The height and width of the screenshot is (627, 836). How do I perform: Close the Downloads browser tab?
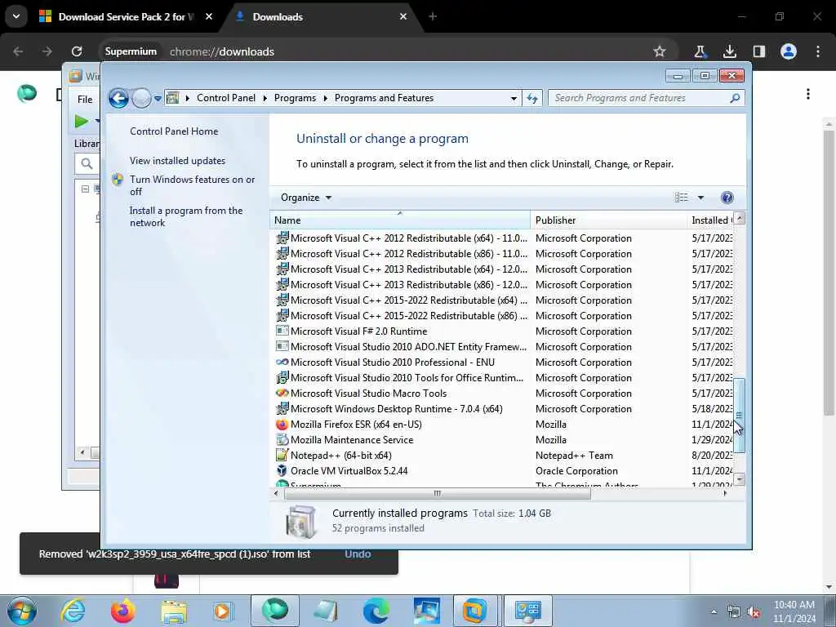tap(403, 16)
